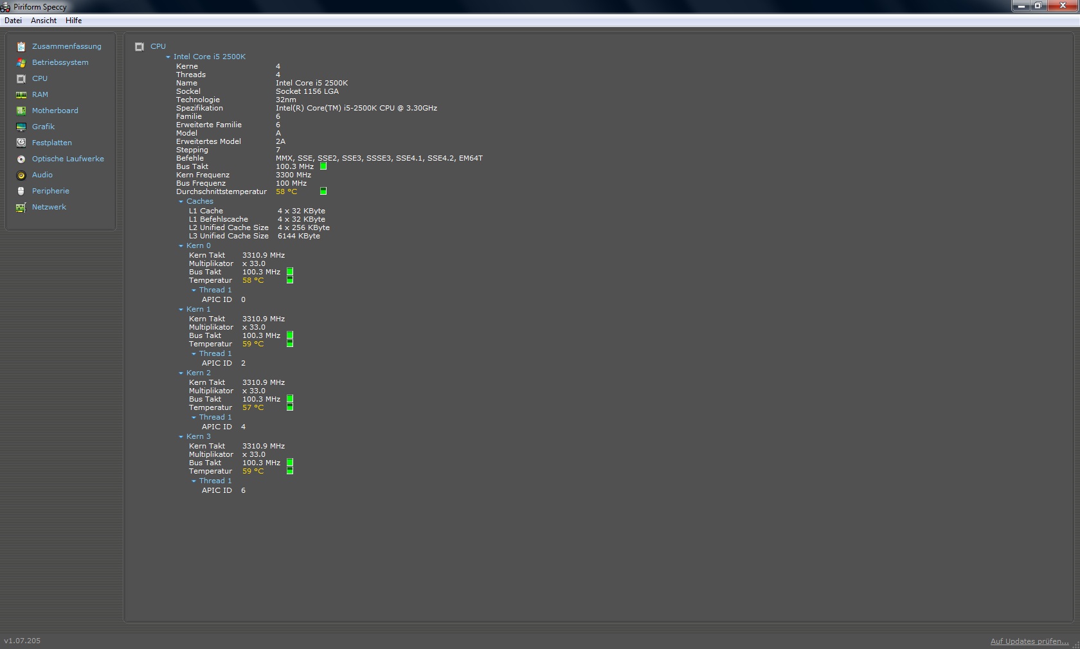Click graph icon next to Kern 2 Bus Takt
The height and width of the screenshot is (649, 1080).
290,399
